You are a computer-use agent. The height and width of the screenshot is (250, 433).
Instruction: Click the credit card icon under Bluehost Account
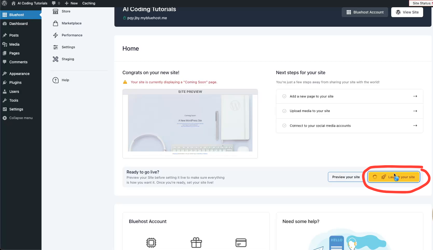click(x=241, y=243)
